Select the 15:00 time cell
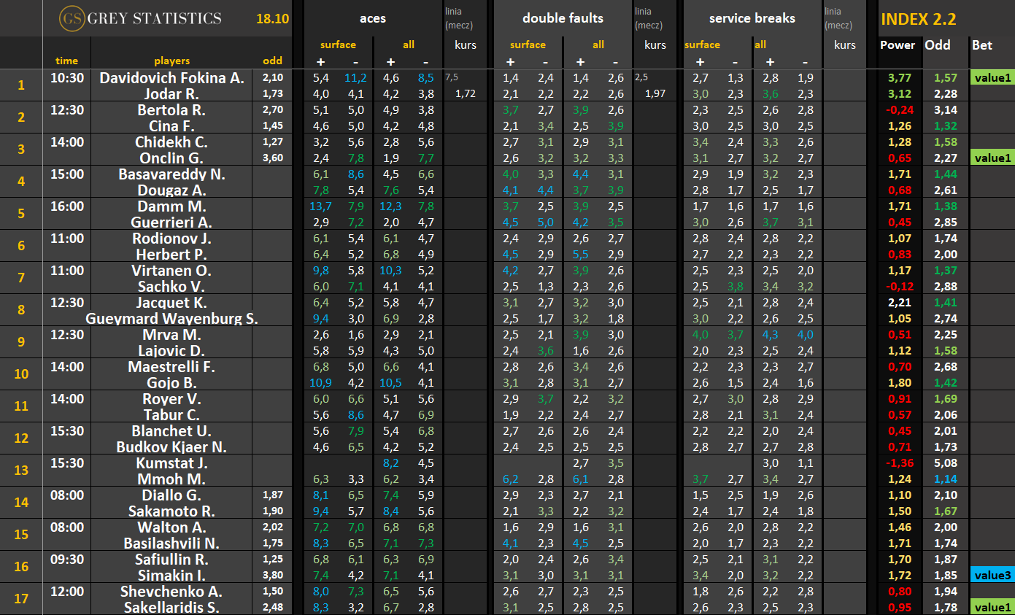Screen dimensions: 1015x615 (x=66, y=174)
